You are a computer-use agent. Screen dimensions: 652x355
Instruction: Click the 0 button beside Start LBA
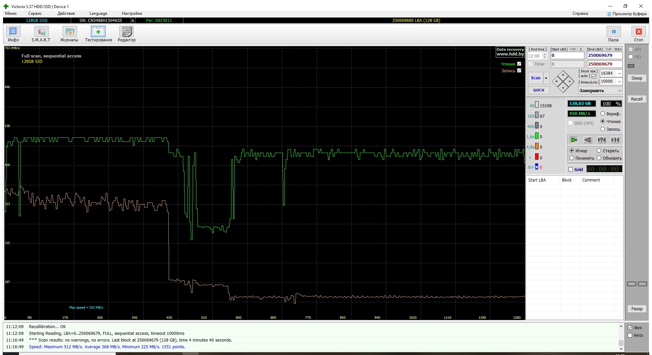click(x=581, y=49)
